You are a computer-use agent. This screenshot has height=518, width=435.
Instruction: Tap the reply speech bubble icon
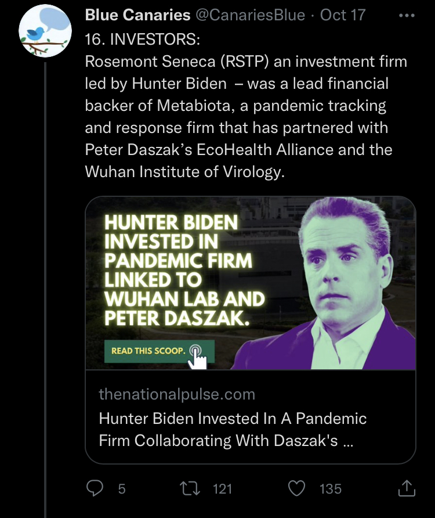pos(95,488)
